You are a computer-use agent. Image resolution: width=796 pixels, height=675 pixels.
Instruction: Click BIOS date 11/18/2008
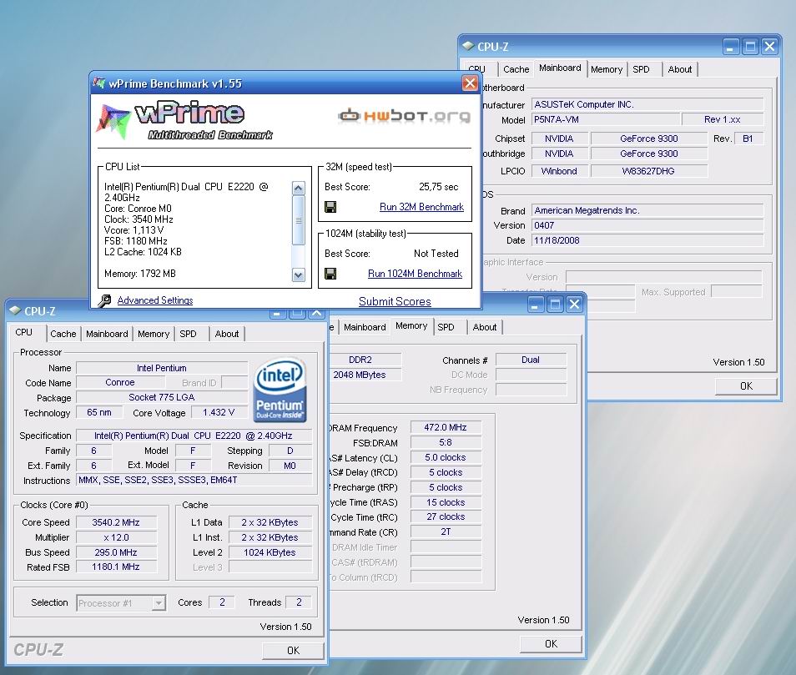pos(647,240)
